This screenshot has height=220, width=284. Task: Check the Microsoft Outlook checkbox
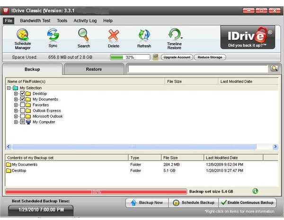[22, 116]
